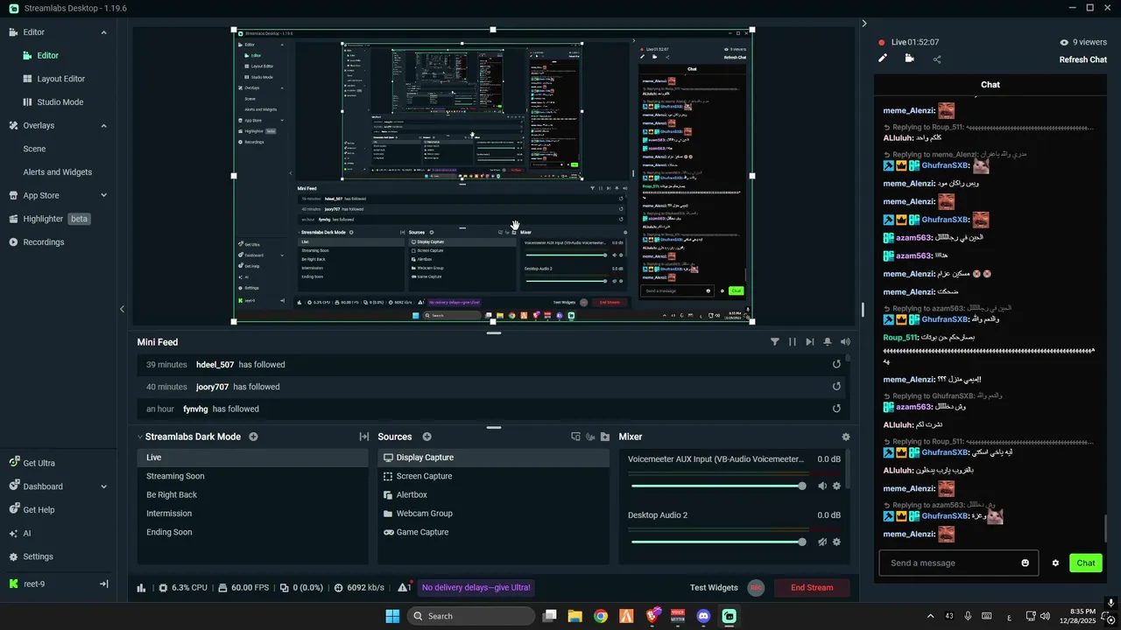Viewport: 1121px width, 630px height.
Task: Click the logout icon beside reet-9
Action: [x=103, y=584]
